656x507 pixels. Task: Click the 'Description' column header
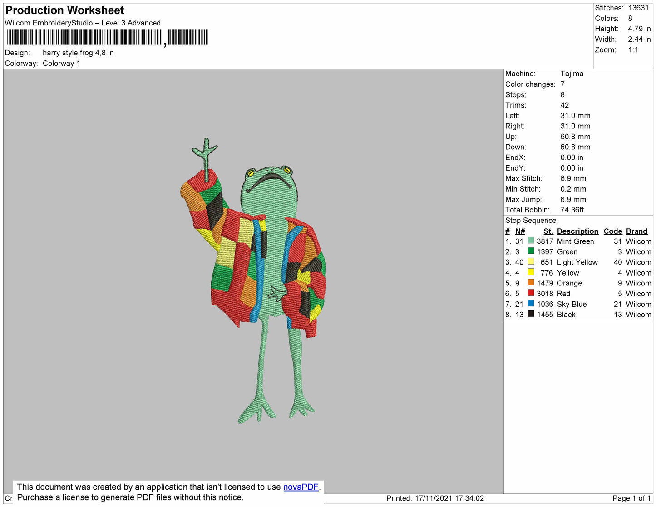577,231
